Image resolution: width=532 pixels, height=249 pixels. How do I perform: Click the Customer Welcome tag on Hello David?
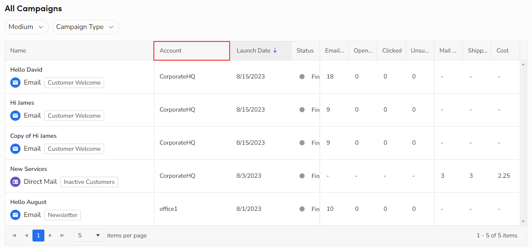coord(74,83)
